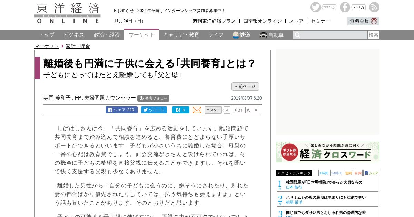Open the 自動車 nav tab
The height and width of the screenshot is (217, 414).
coord(272,35)
